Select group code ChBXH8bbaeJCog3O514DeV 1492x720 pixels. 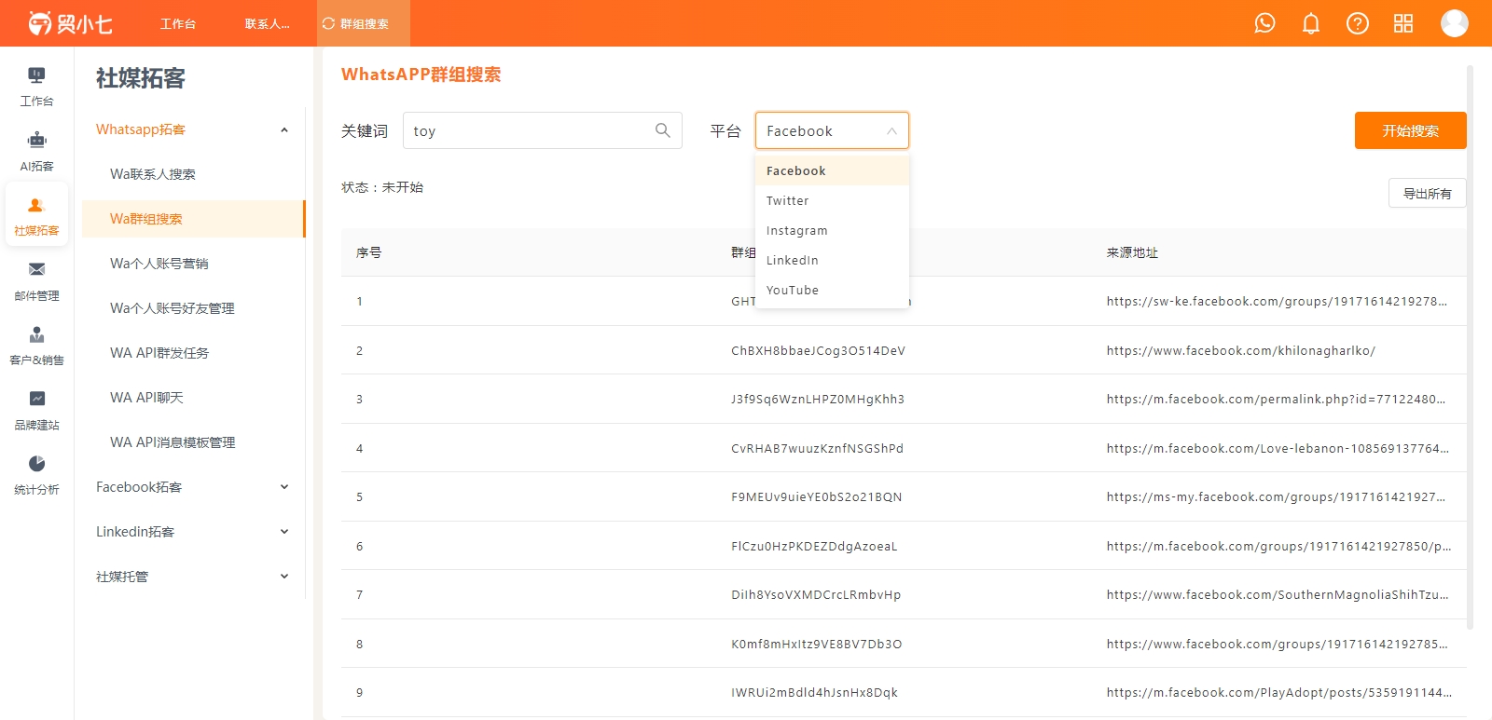pos(819,350)
